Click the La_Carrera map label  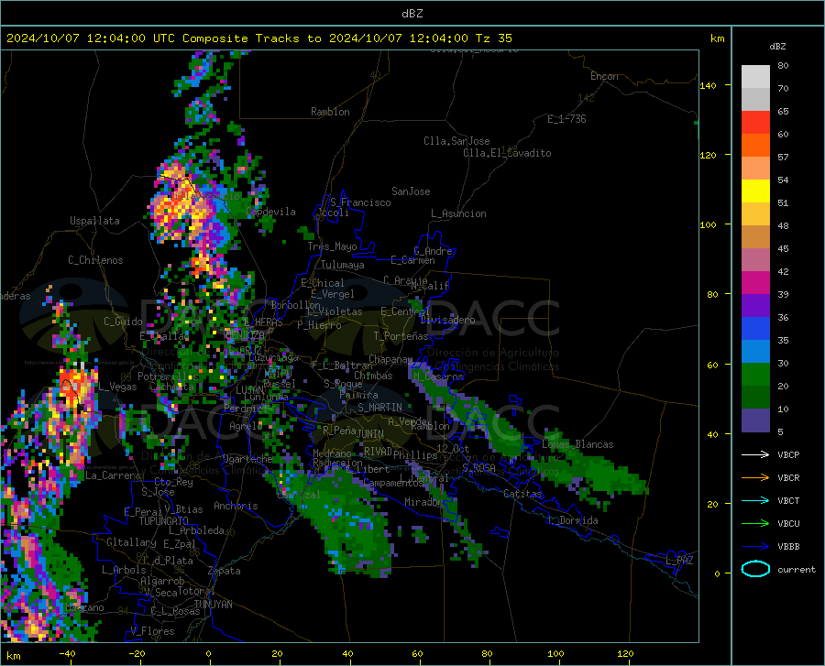[x=113, y=475]
